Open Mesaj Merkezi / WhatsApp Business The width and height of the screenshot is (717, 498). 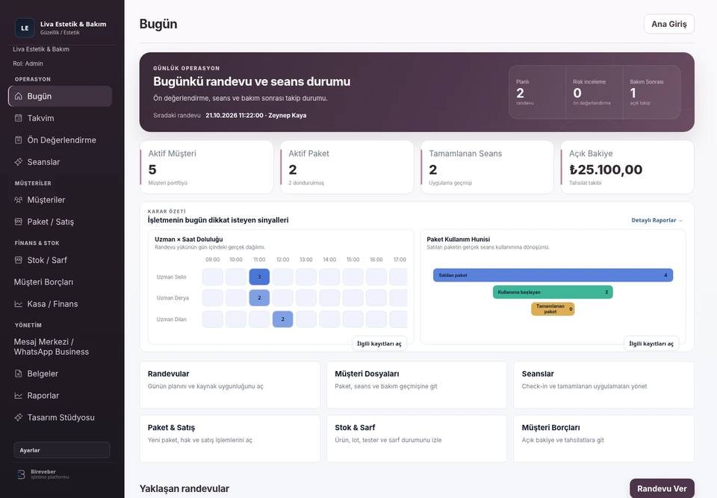[x=60, y=346]
